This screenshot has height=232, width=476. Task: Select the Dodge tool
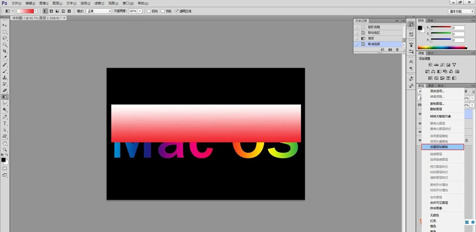coord(5,110)
